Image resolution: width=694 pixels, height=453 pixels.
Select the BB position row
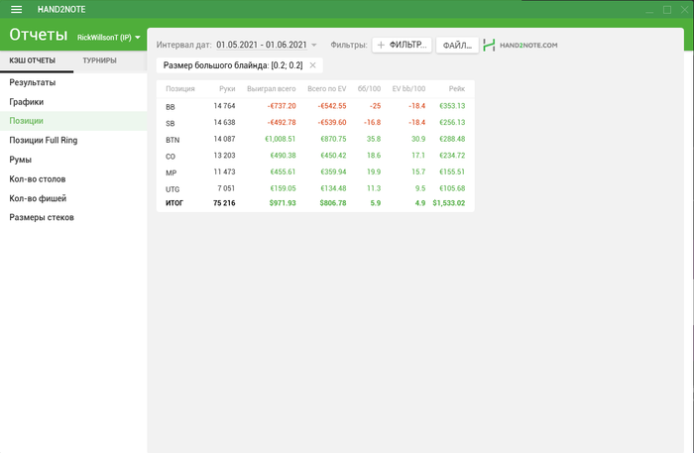(315, 106)
